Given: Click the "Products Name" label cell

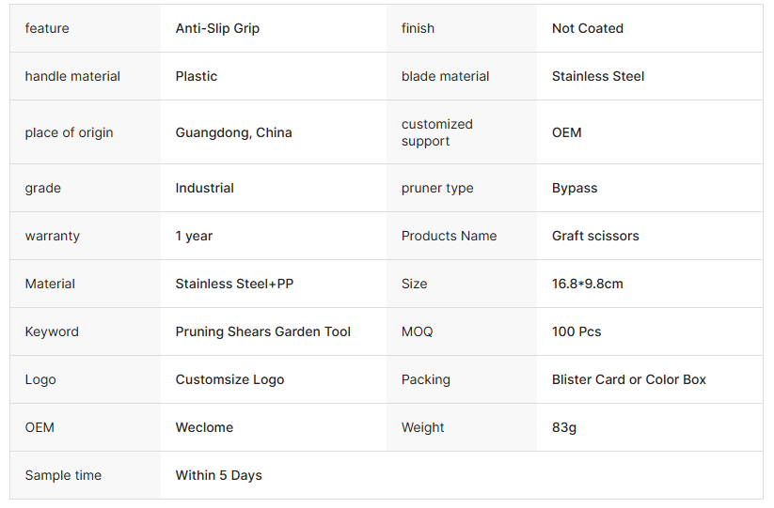Looking at the screenshot, I should click(449, 236).
